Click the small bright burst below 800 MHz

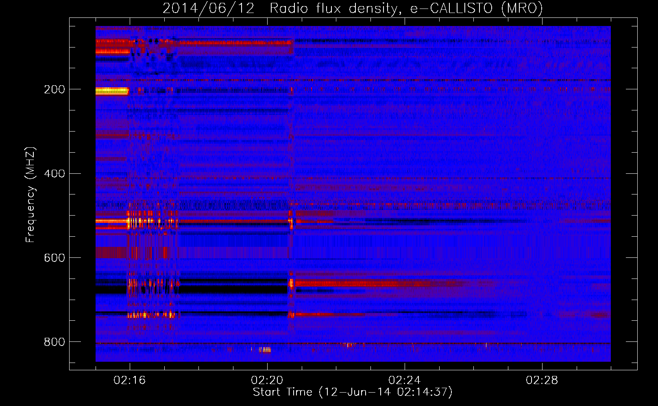click(265, 350)
